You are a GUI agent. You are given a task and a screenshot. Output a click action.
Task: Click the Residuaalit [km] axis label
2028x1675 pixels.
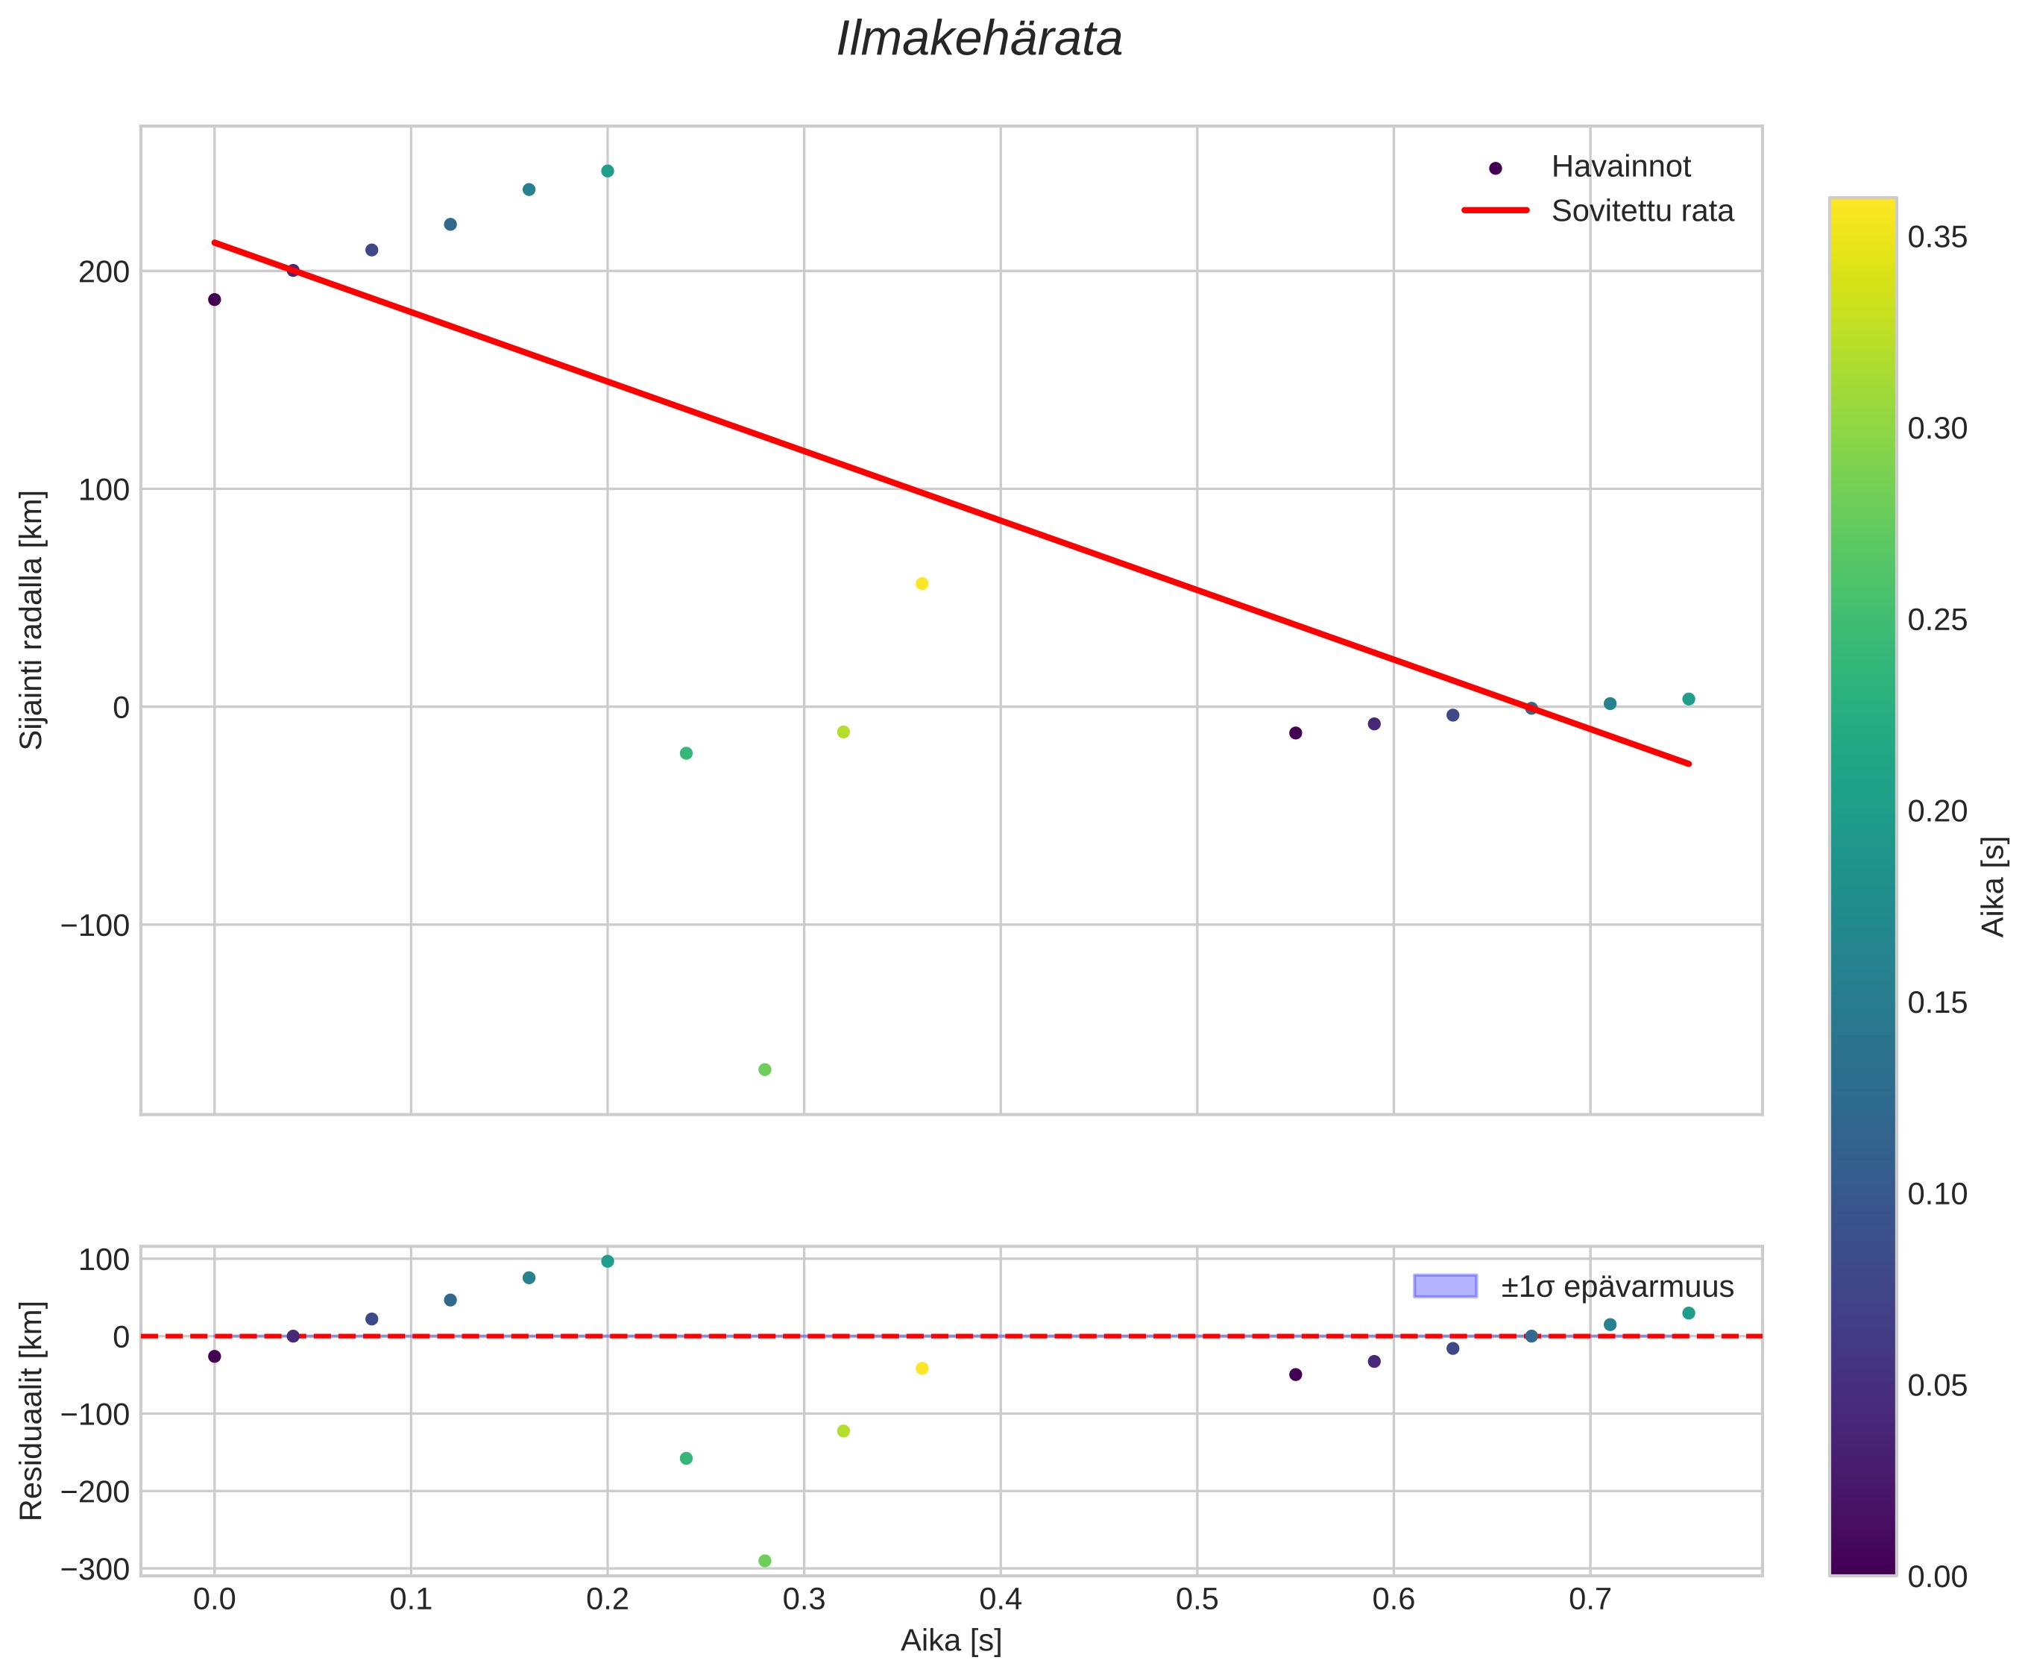click(33, 1411)
